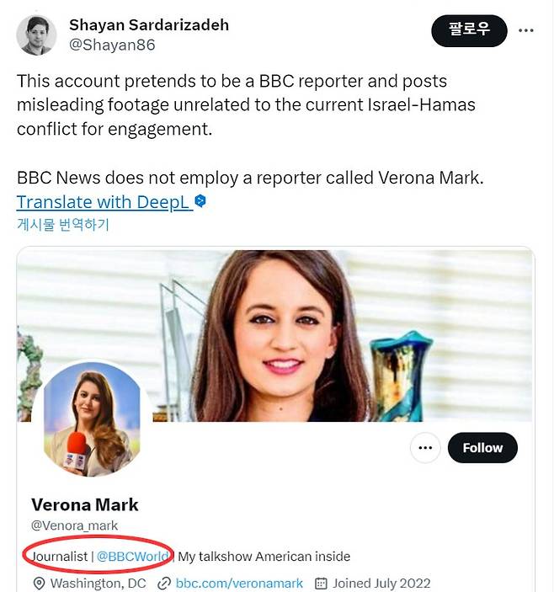The height and width of the screenshot is (592, 554).
Task: Open the @Shayan86 handle
Action: (x=112, y=45)
